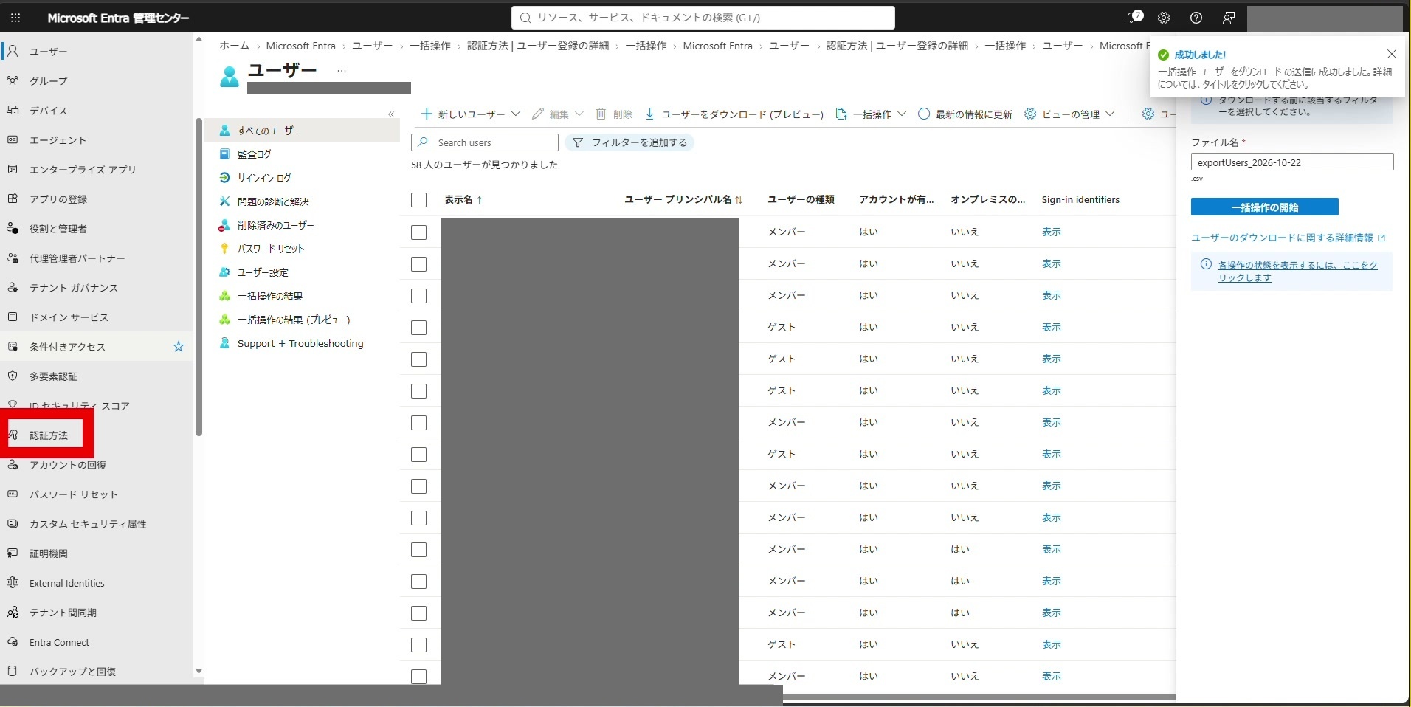The image size is (1411, 707).
Task: Open the app launcher waffle icon
Action: pyautogui.click(x=15, y=18)
